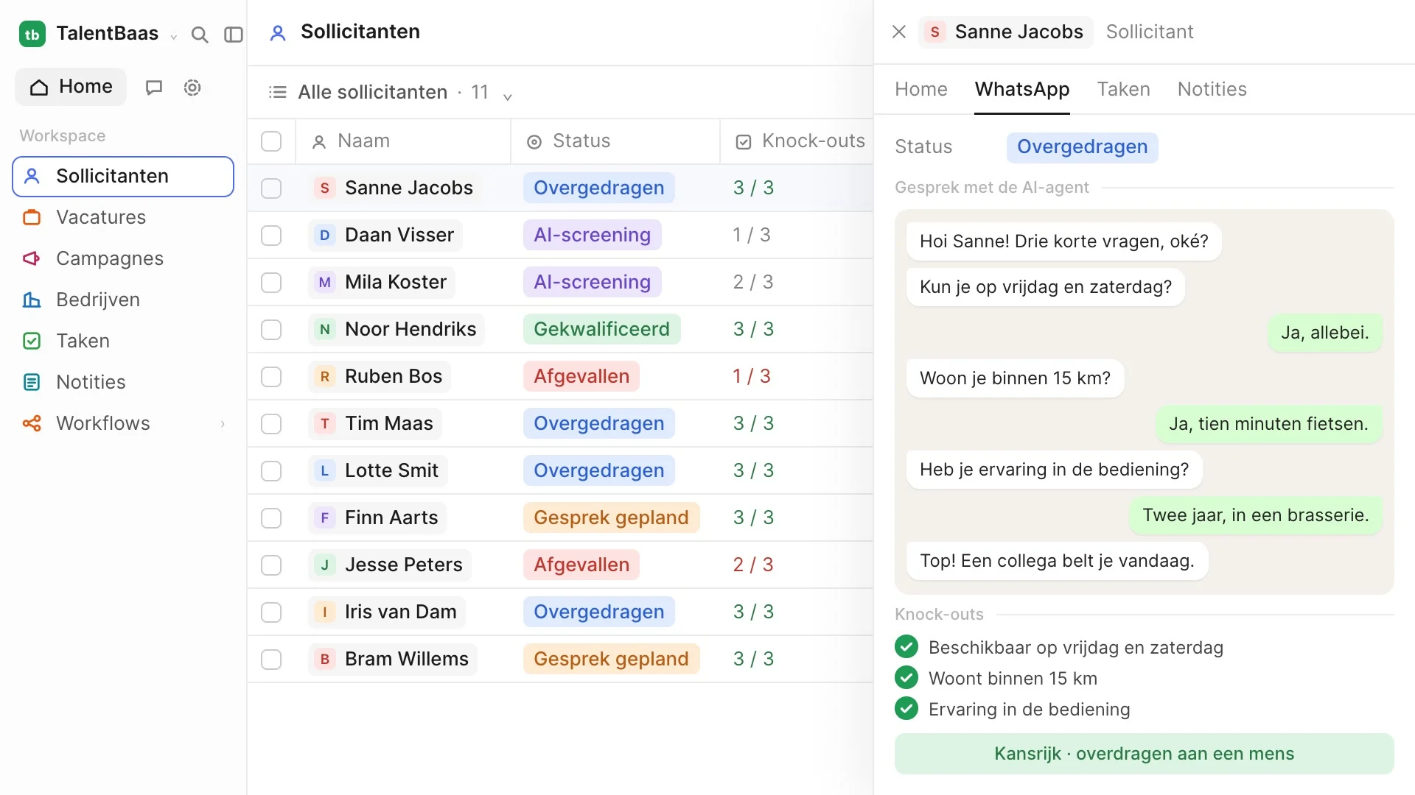This screenshot has width=1415, height=795.
Task: Click the Naam column header
Action: click(x=403, y=141)
